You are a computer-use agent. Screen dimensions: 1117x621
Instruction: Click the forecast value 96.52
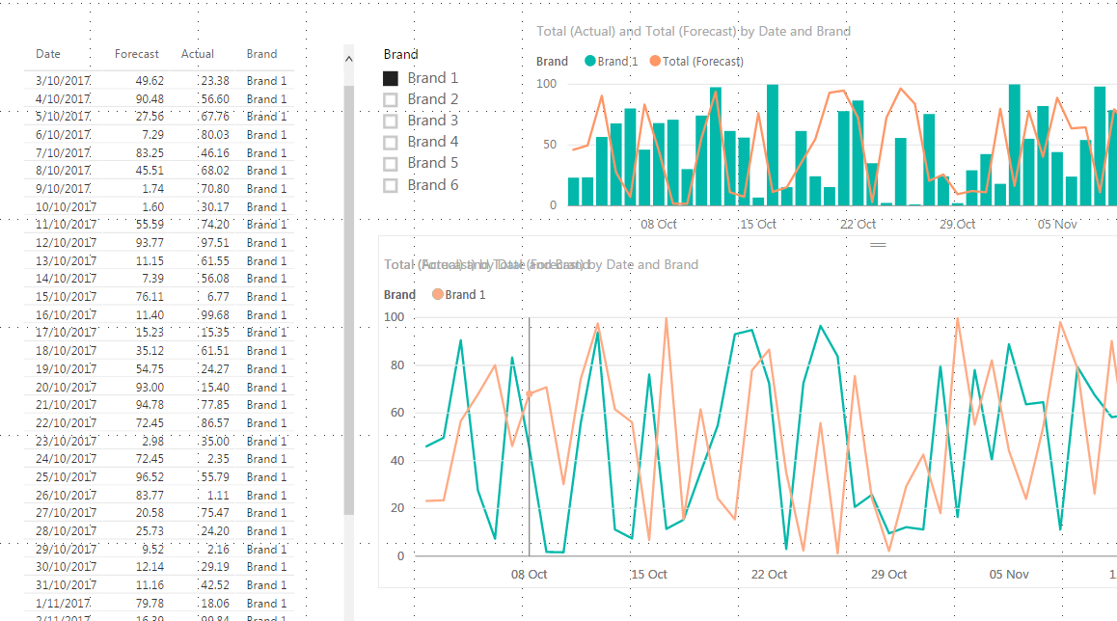click(x=150, y=477)
